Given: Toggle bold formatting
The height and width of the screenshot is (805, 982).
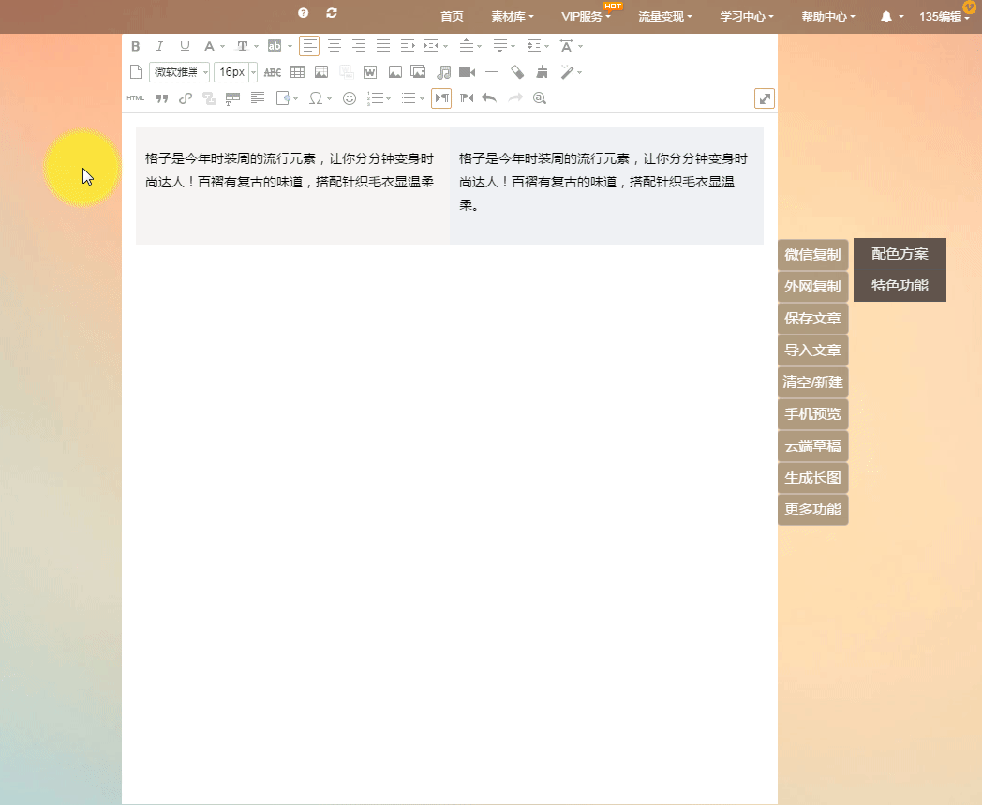Looking at the screenshot, I should coord(135,46).
